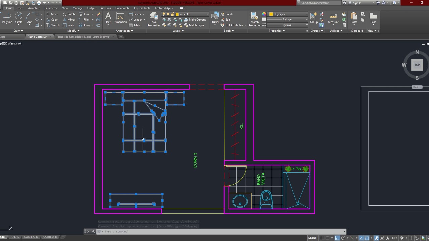Select the Polyline tool
The height and width of the screenshot is (241, 429).
(7, 18)
